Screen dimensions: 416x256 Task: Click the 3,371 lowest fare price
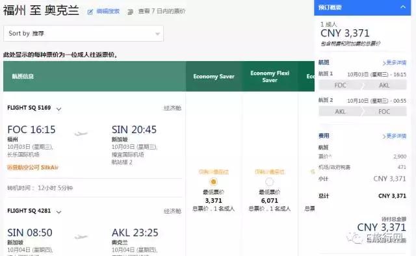(213, 201)
